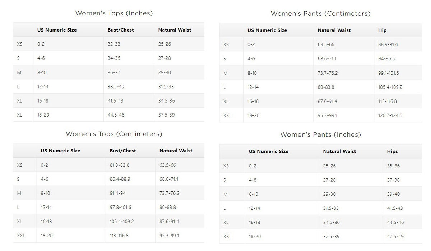431x251 pixels.
Task: Click 47.5-49 hips value in Pants Inches
Action: 395,237
